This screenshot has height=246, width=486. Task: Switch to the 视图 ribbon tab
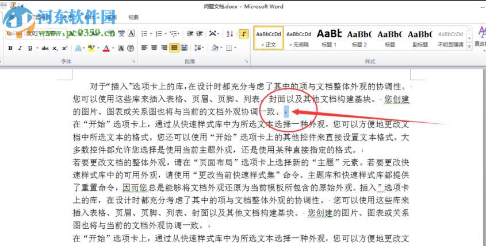(x=133, y=17)
